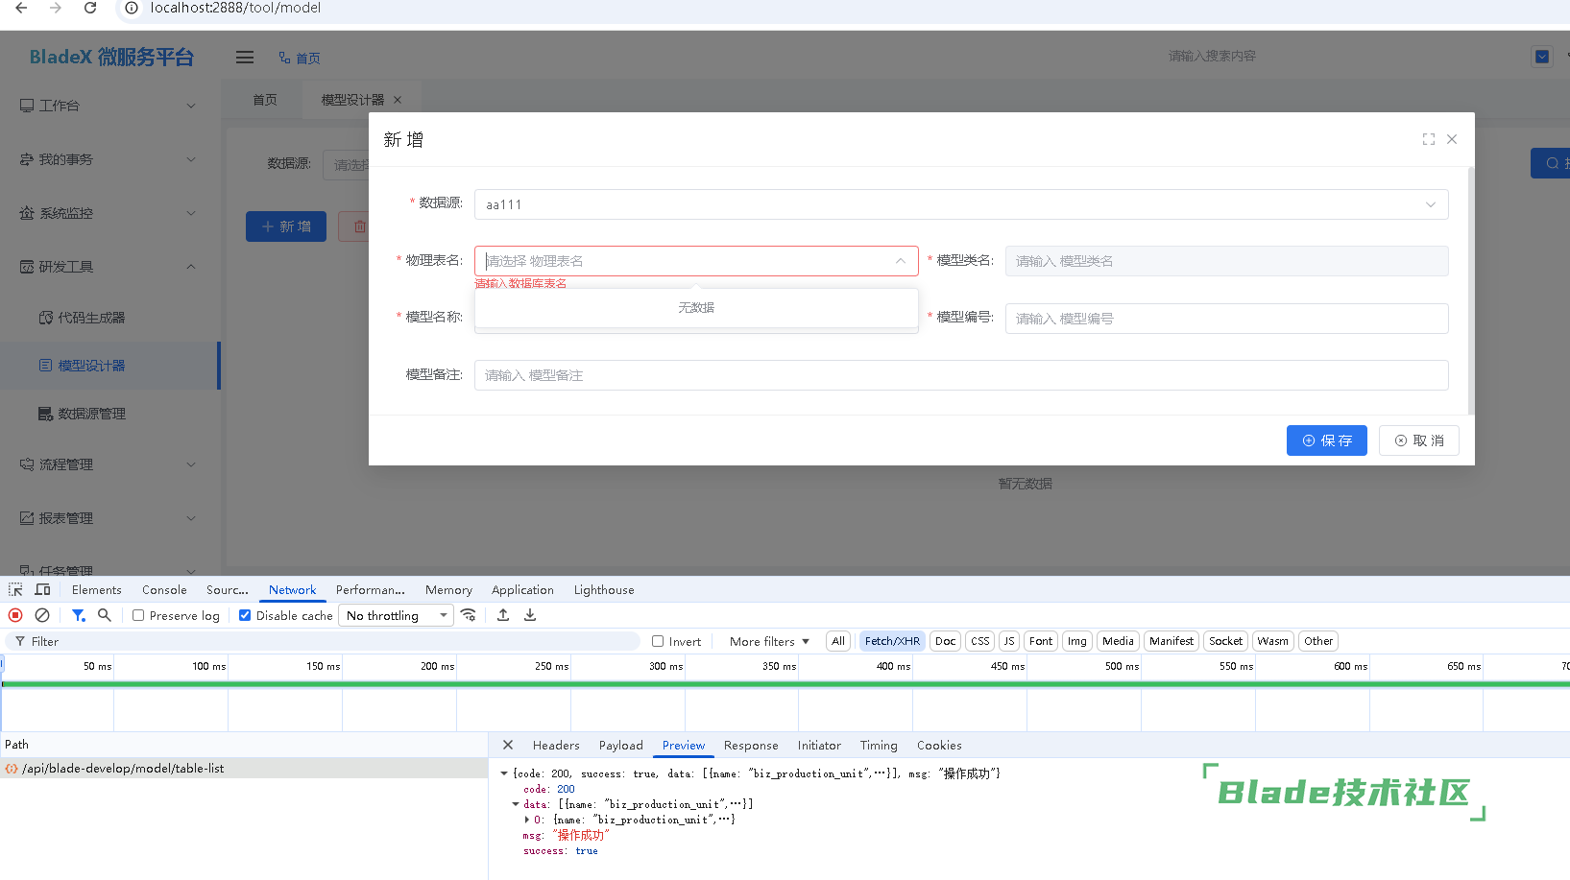Uncheck the Disable cache checkbox
This screenshot has height=880, width=1570.
tap(245, 616)
